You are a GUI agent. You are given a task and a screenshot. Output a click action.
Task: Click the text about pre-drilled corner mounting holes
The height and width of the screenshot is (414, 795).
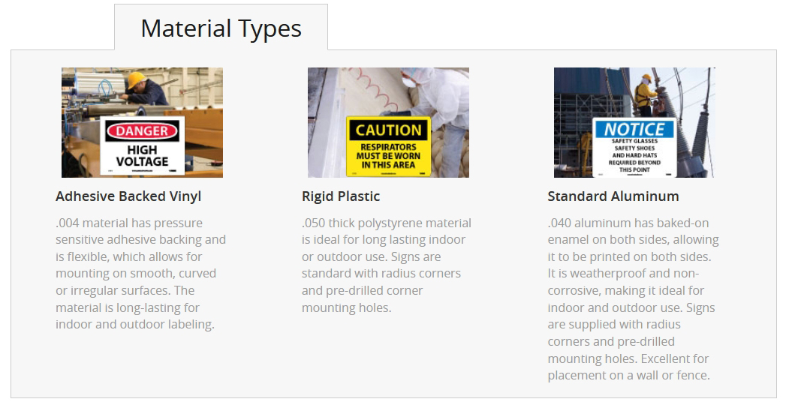tap(362, 299)
